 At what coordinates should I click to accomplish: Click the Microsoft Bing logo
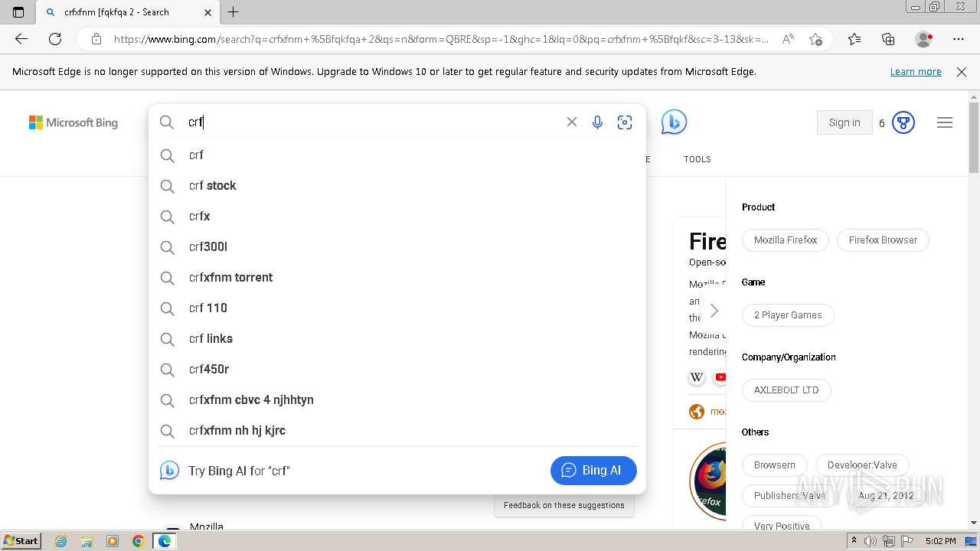(73, 122)
